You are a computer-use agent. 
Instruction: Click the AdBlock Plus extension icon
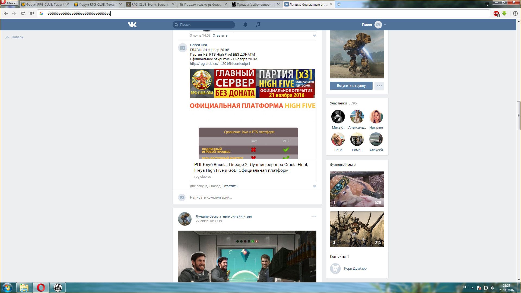(496, 14)
